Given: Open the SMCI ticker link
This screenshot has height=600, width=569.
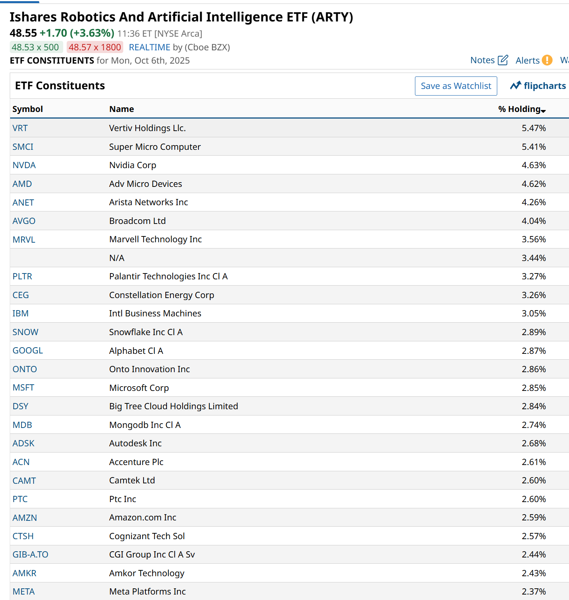Looking at the screenshot, I should [23, 147].
